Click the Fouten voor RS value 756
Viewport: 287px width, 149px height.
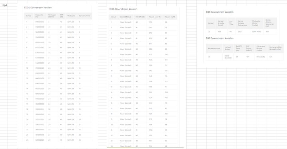[150, 27]
